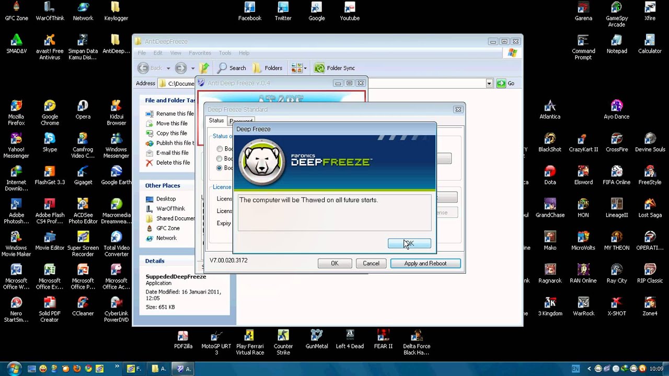Click the Up folder icon in toolbar
The width and height of the screenshot is (669, 376).
[205, 68]
